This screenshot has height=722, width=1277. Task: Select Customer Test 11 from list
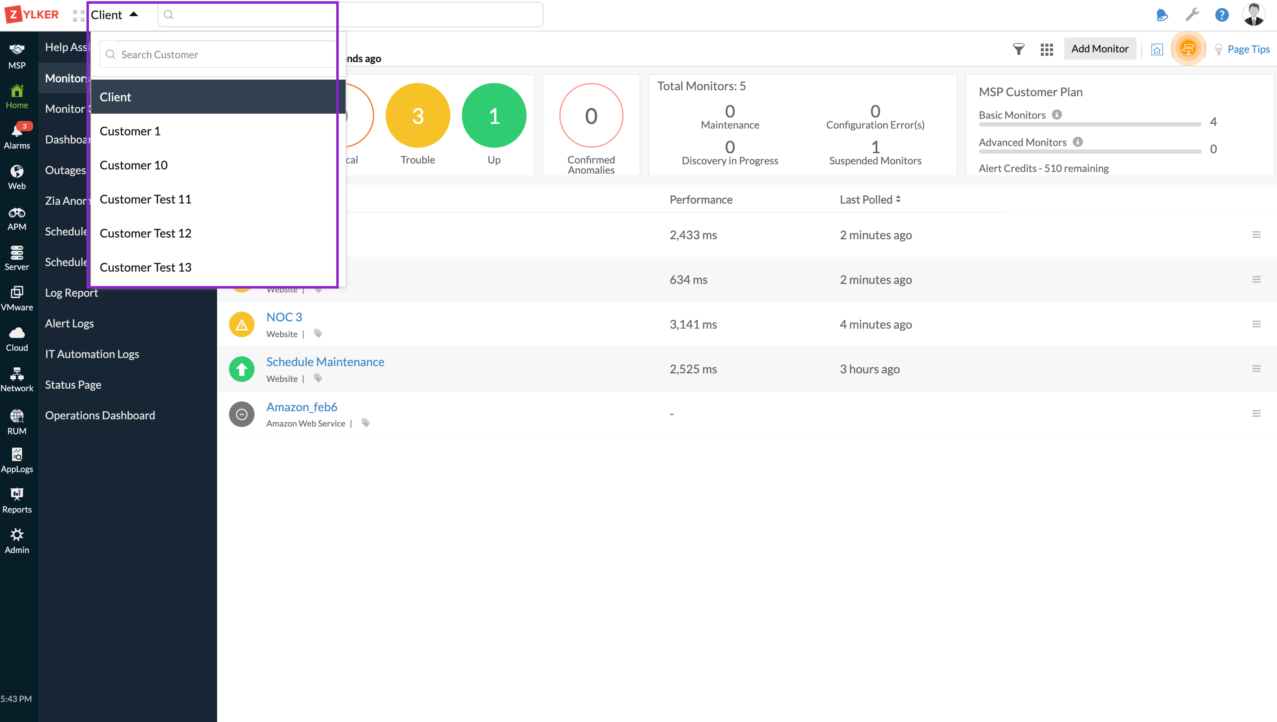point(145,198)
